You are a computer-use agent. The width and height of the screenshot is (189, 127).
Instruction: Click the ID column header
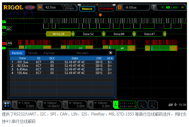[39, 58]
